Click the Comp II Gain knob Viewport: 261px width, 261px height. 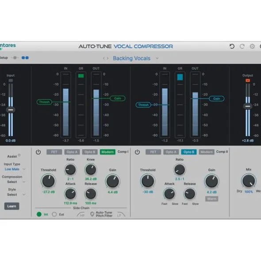point(211,181)
